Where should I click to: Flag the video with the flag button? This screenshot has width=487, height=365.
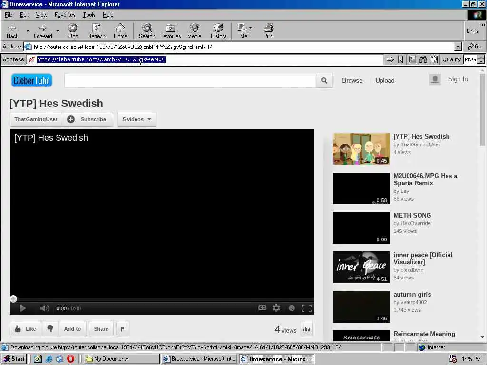coord(123,329)
